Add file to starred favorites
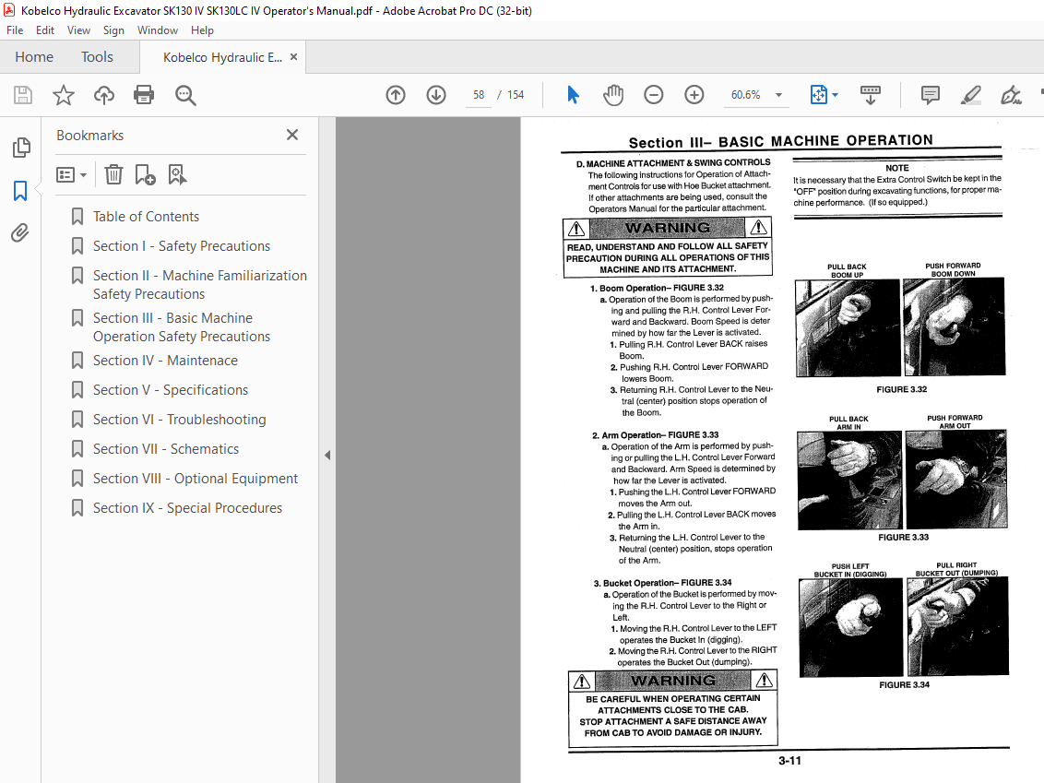The width and height of the screenshot is (1044, 783). click(x=64, y=95)
